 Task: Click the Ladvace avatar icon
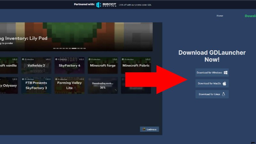point(144,129)
